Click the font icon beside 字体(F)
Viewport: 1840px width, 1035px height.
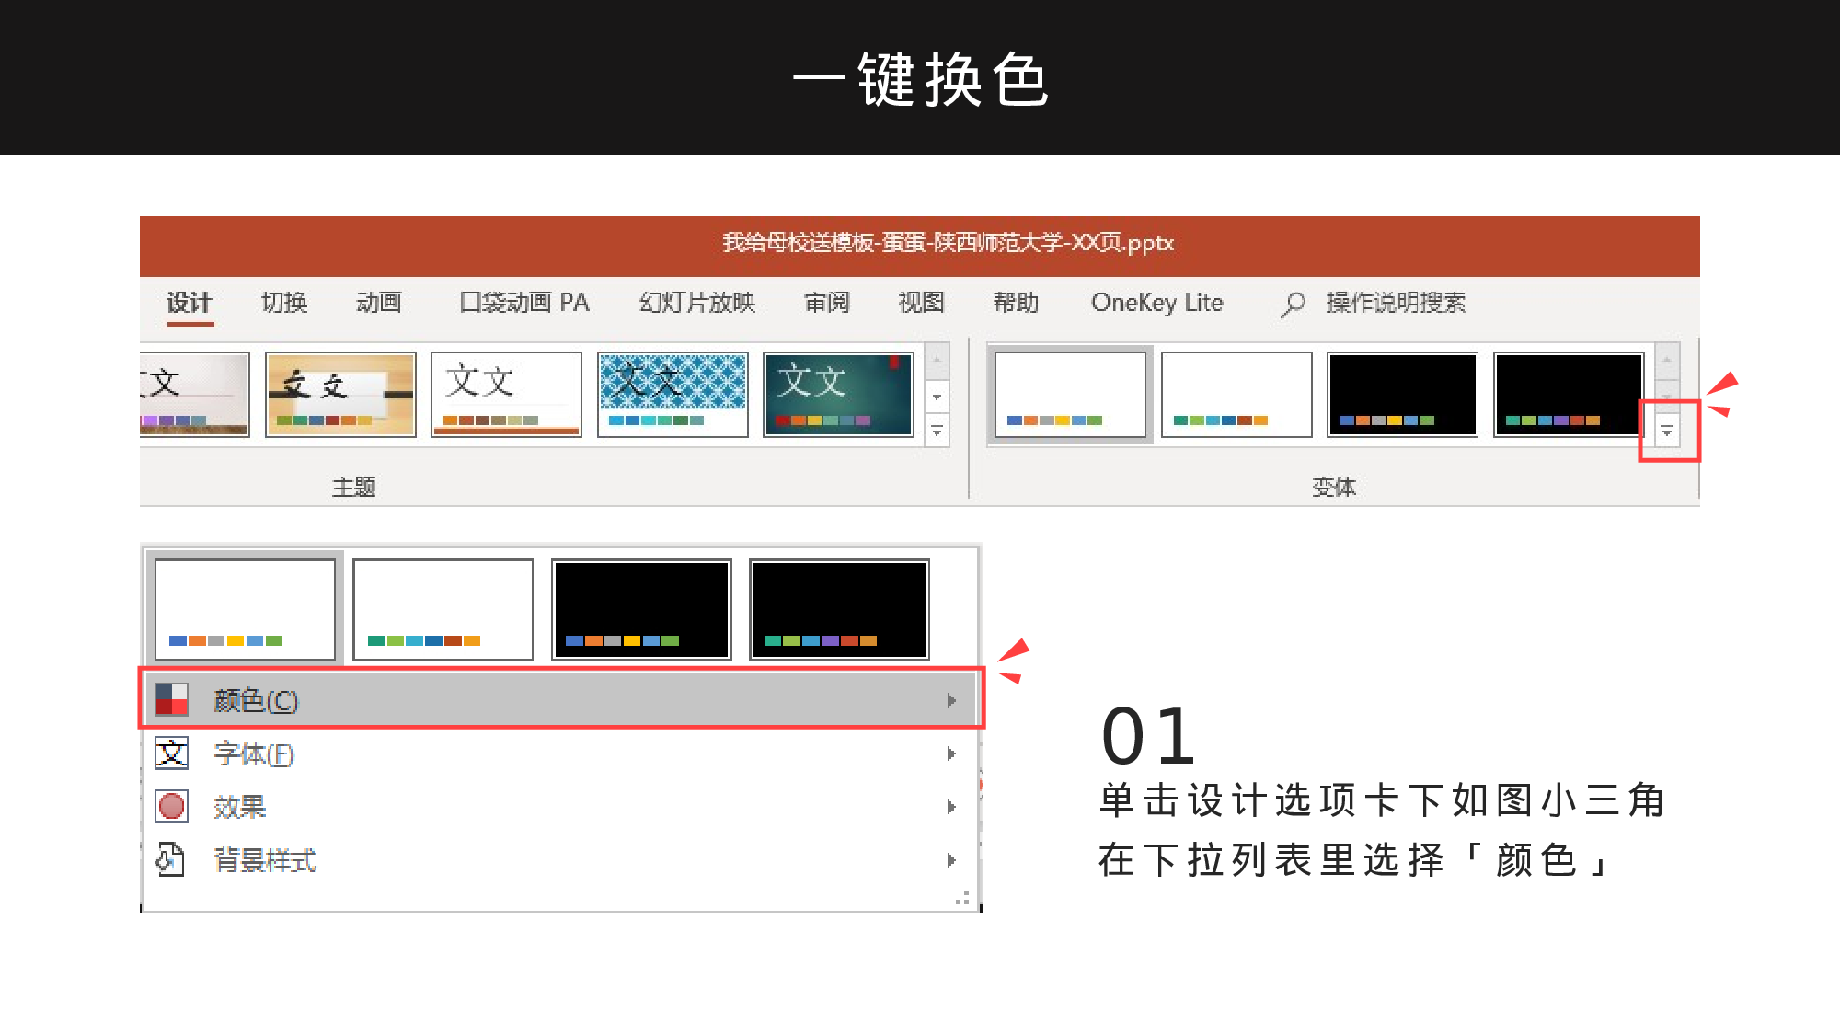tap(171, 753)
